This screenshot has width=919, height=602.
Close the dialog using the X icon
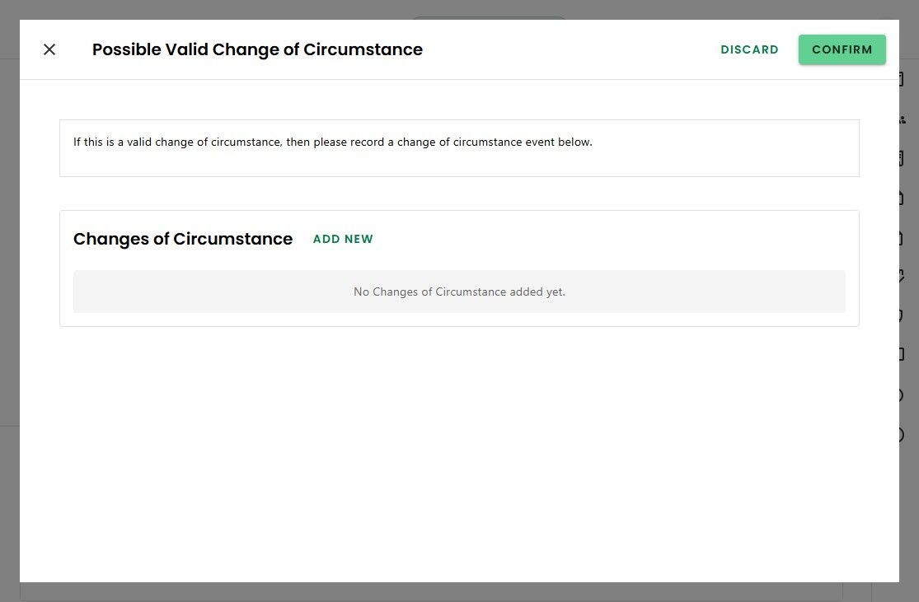click(x=49, y=49)
